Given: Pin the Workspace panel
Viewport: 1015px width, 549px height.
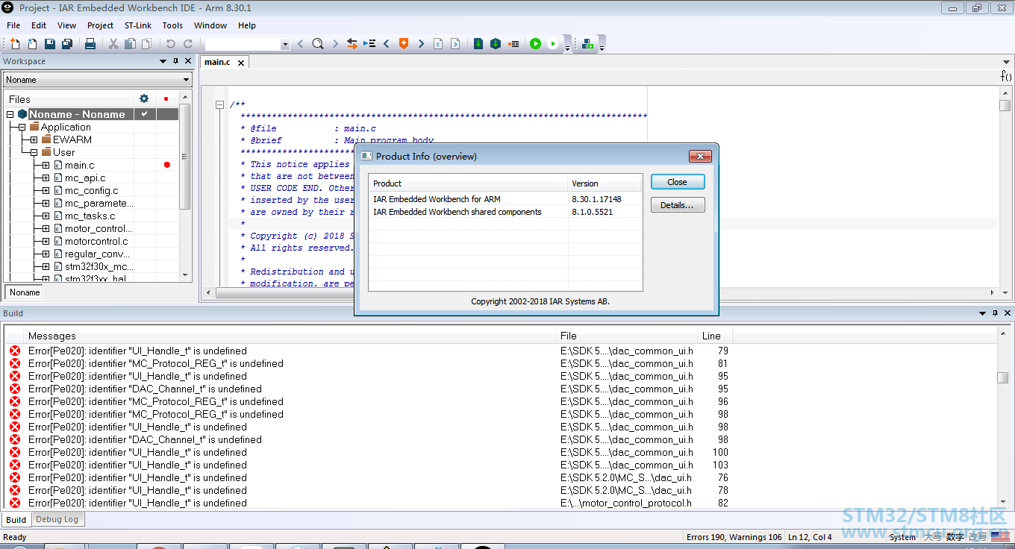Looking at the screenshot, I should tap(175, 61).
